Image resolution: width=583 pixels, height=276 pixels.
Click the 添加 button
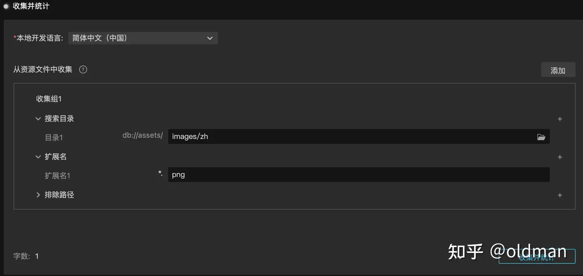pyautogui.click(x=557, y=70)
